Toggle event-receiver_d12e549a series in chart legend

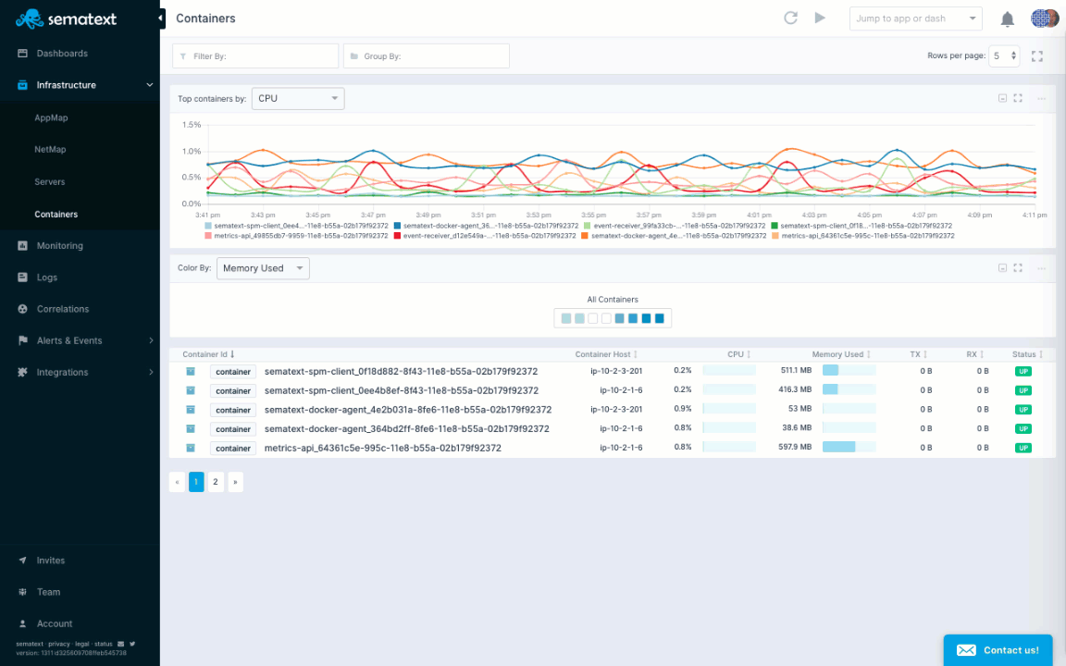pyautogui.click(x=485, y=236)
